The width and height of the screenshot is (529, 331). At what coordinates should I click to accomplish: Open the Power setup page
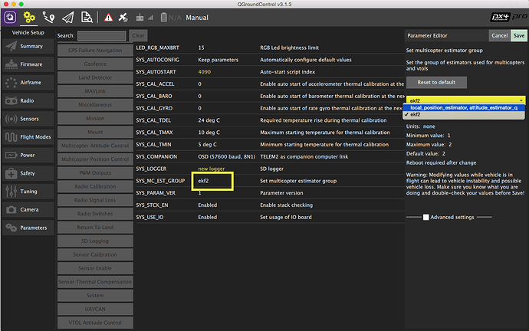(28, 156)
